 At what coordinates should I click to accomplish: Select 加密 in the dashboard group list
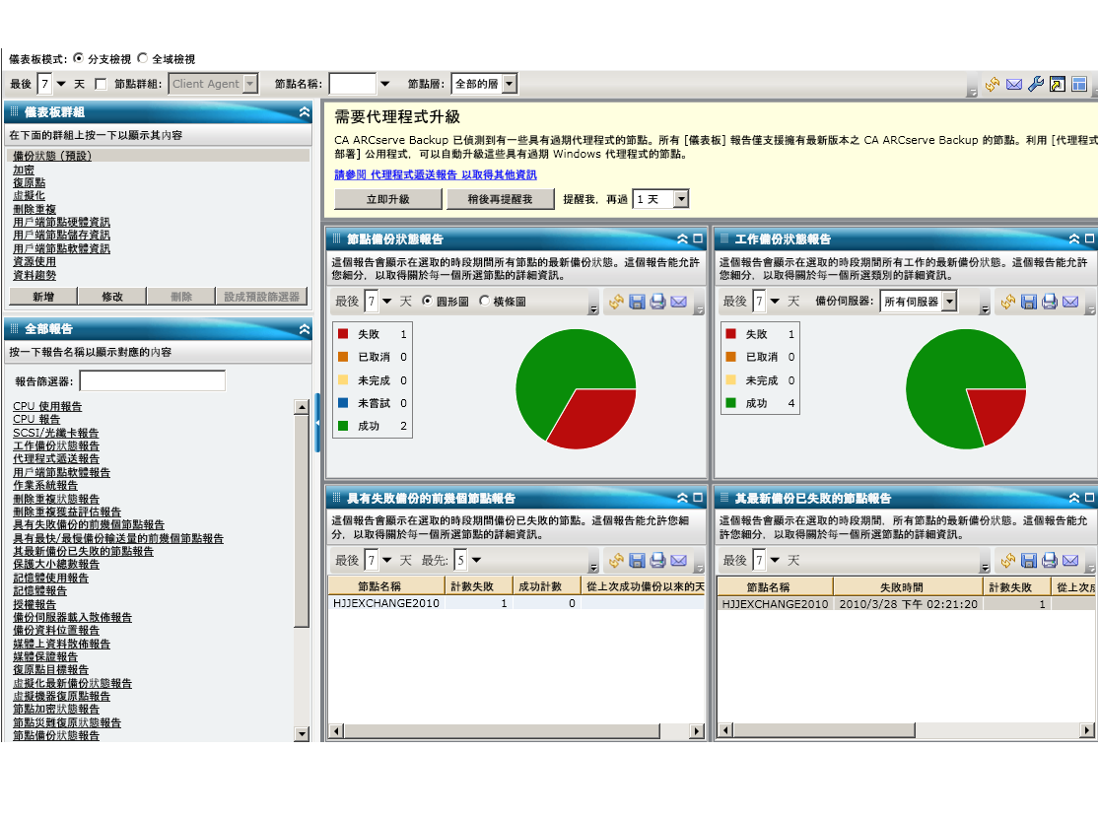[24, 170]
